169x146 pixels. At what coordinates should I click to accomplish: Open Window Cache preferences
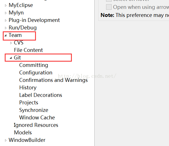(x=37, y=117)
